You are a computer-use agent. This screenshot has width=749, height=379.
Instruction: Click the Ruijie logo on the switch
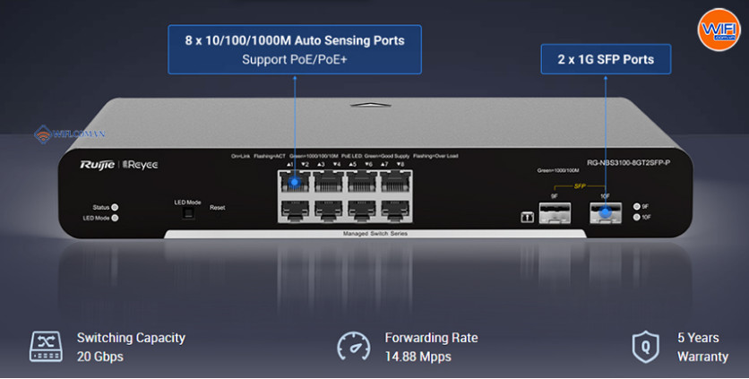pyautogui.click(x=97, y=165)
